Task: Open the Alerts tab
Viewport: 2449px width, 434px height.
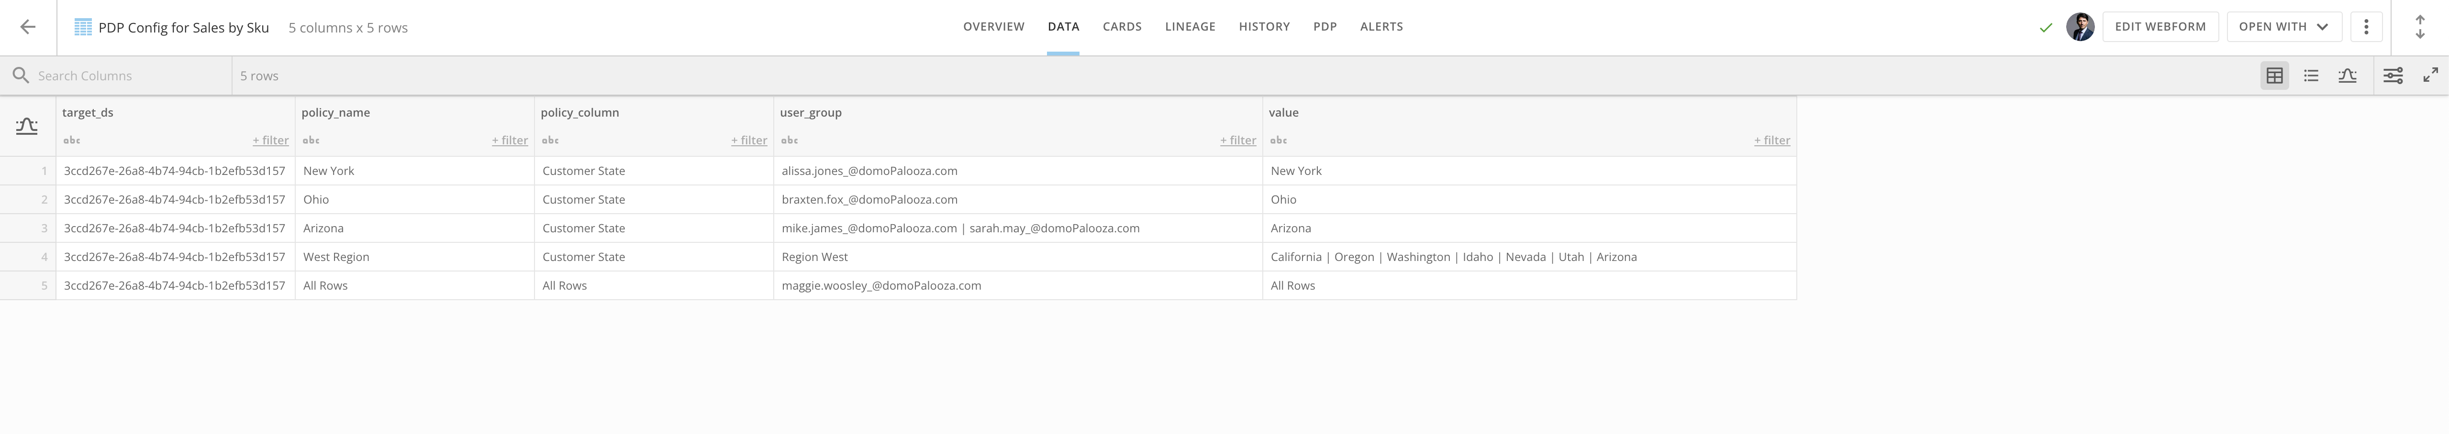Action: tap(1380, 27)
